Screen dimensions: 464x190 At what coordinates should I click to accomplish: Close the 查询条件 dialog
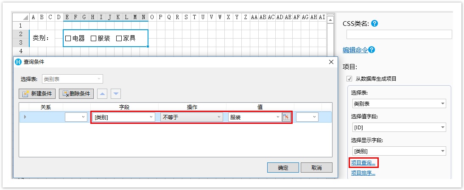331,62
